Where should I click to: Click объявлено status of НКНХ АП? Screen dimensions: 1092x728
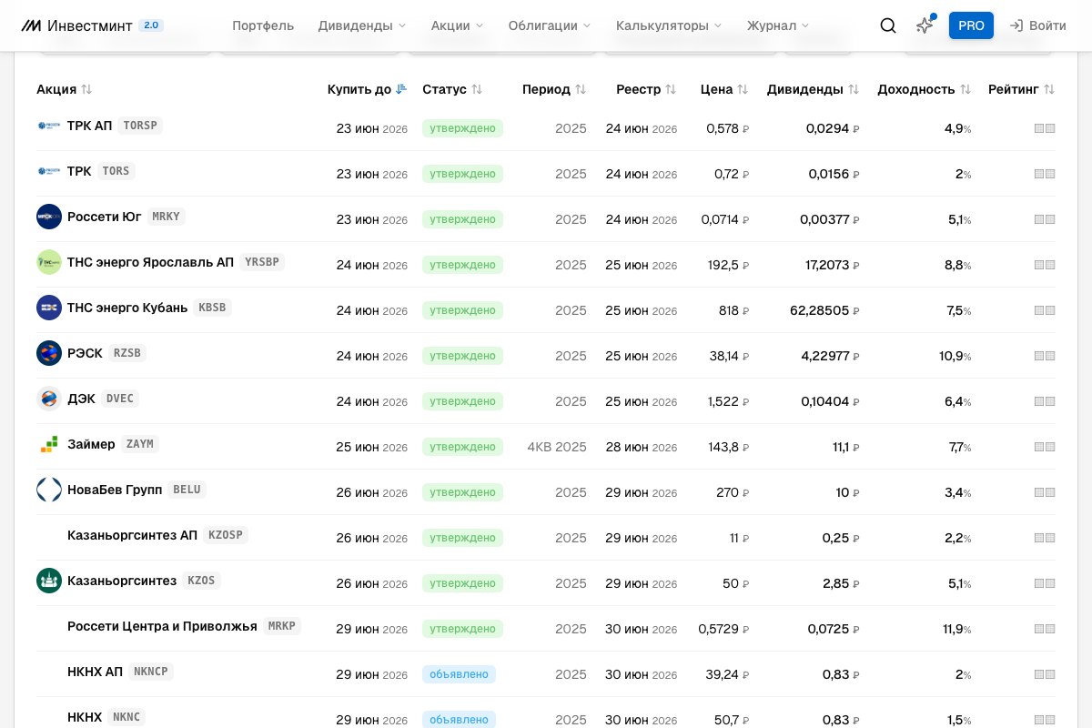pos(459,674)
